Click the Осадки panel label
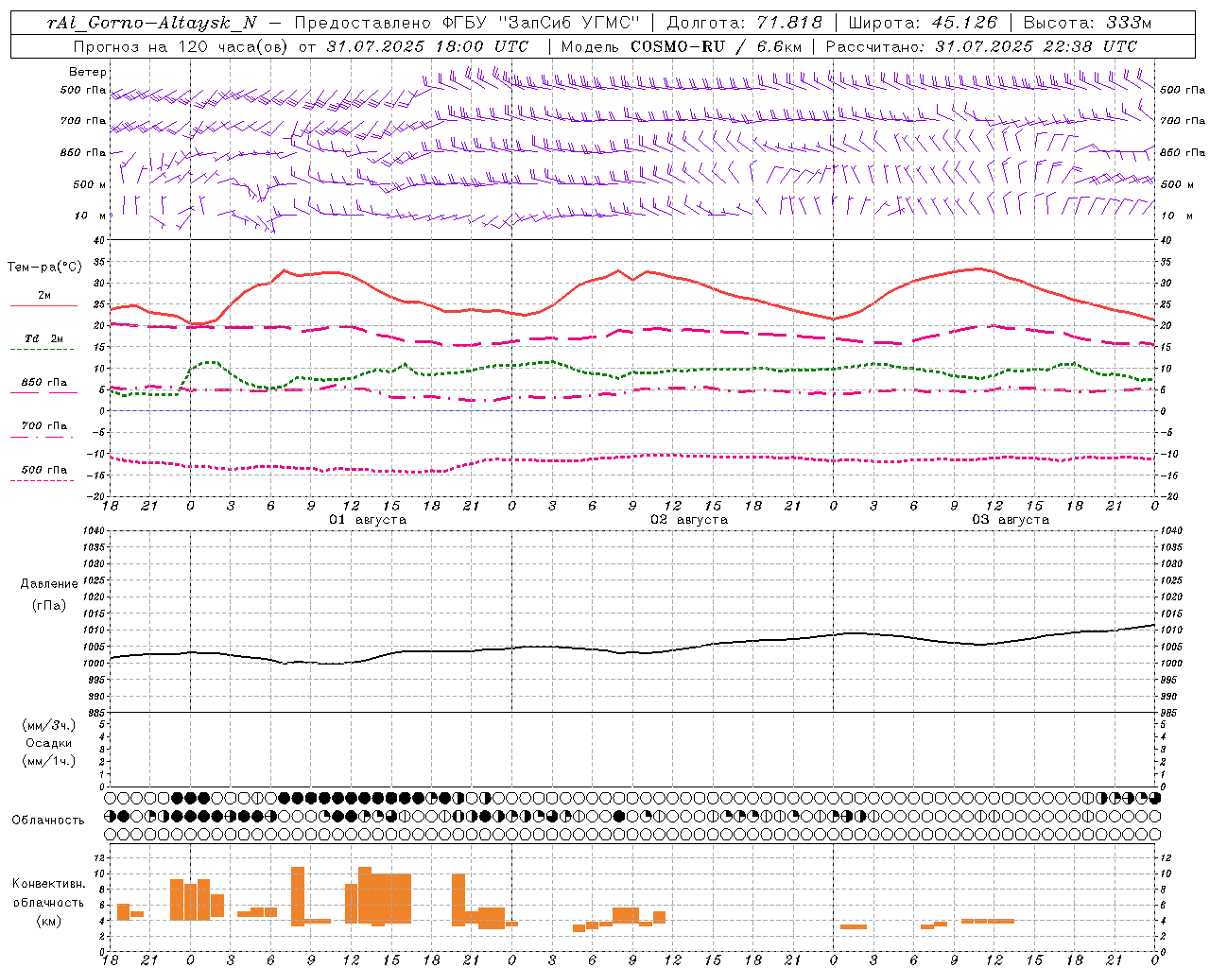The width and height of the screenshot is (1210, 968). [49, 743]
